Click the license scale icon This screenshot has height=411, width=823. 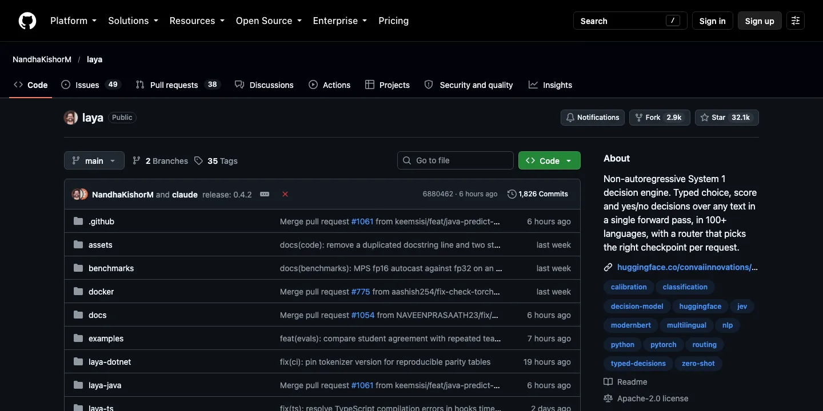[608, 398]
